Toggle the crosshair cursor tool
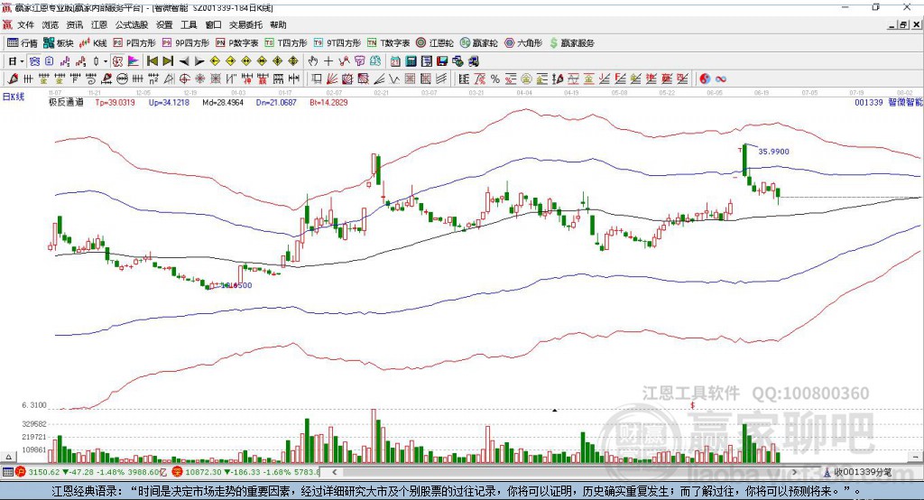 click(x=328, y=61)
